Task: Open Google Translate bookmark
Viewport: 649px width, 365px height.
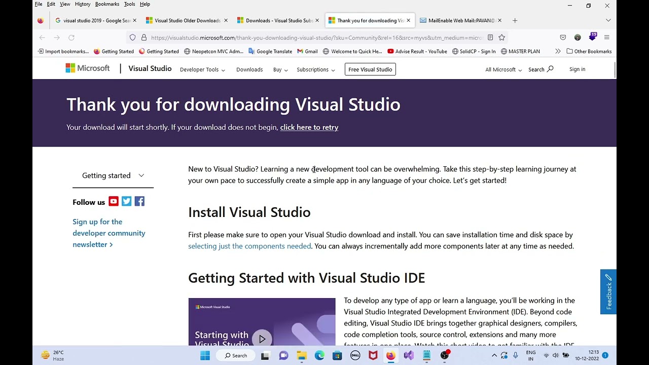Action: pos(270,51)
